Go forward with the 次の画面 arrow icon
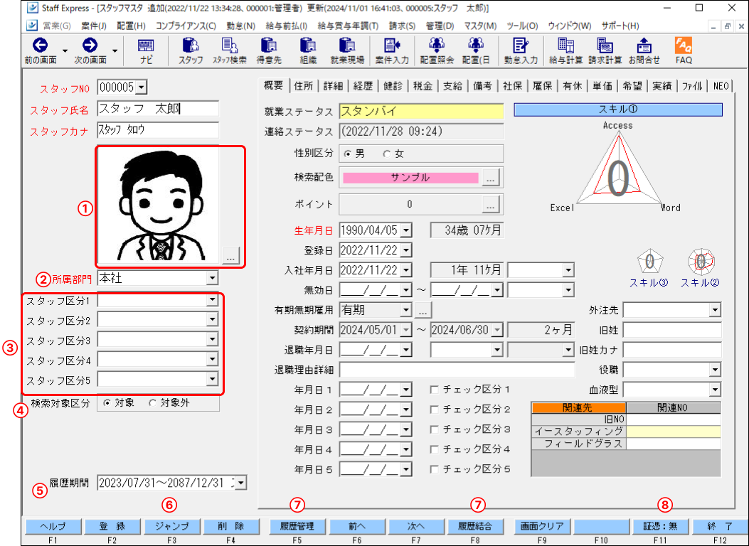Image resolution: width=749 pixels, height=546 pixels. (90, 45)
